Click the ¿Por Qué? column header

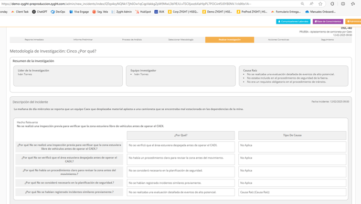(181, 135)
